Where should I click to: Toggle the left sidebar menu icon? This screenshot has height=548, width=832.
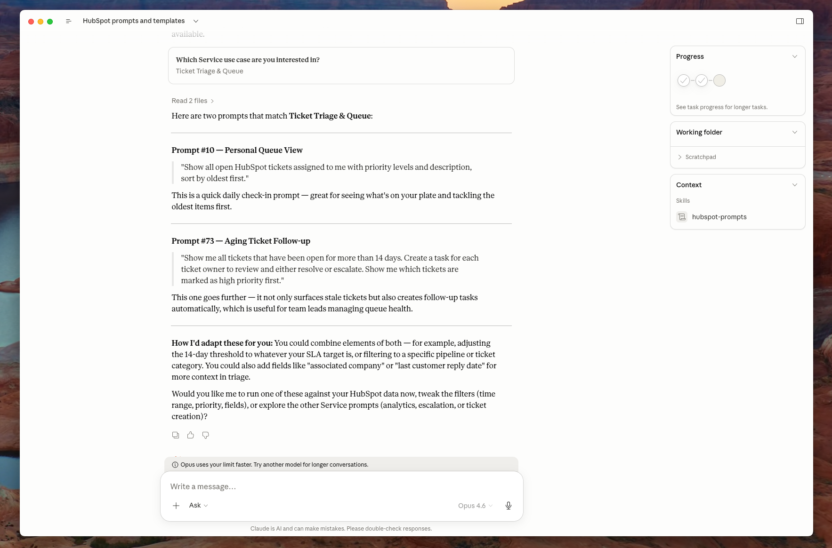pos(69,21)
